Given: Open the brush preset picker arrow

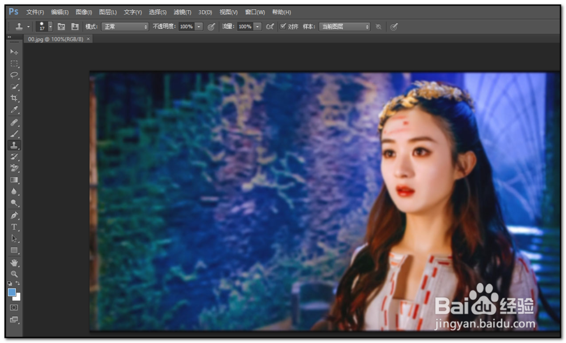Looking at the screenshot, I should pos(50,27).
